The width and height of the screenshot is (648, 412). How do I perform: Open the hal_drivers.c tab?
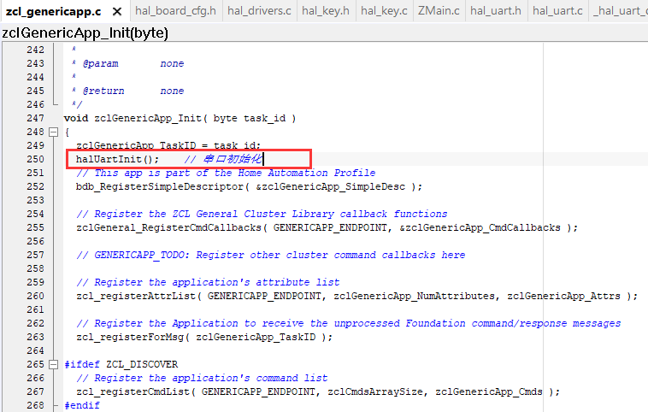(259, 11)
